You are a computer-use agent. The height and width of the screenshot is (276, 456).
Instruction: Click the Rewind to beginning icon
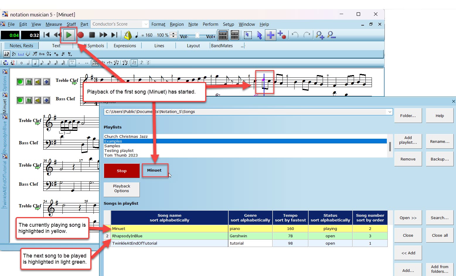tap(47, 35)
